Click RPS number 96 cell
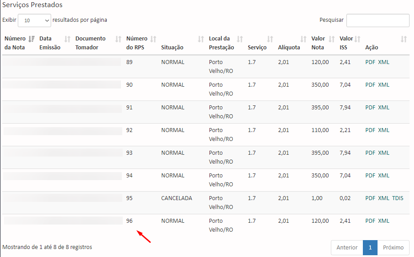The image size is (414, 257). tap(129, 221)
